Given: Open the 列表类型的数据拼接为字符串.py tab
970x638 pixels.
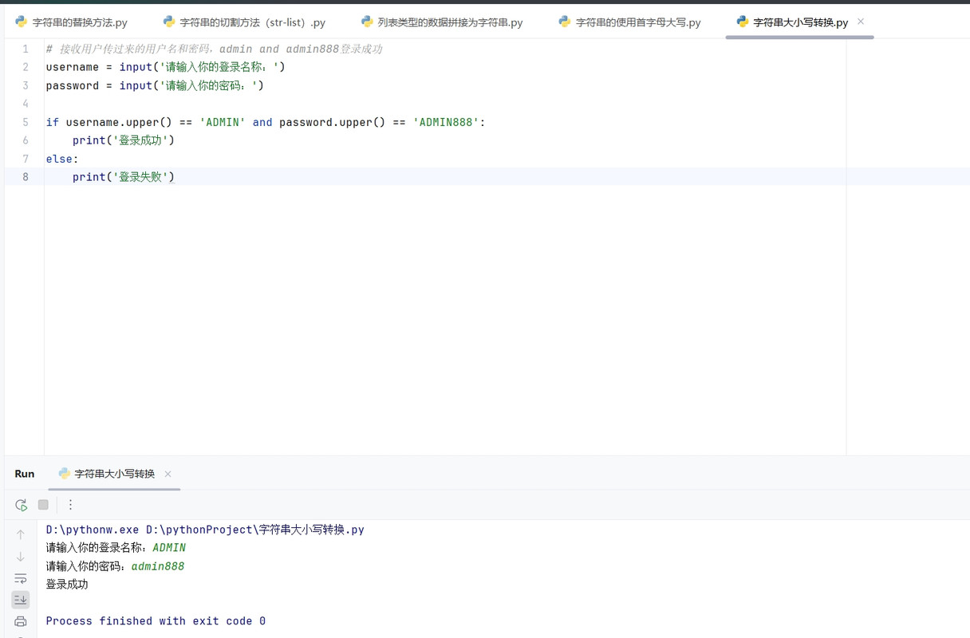Looking at the screenshot, I should 443,22.
